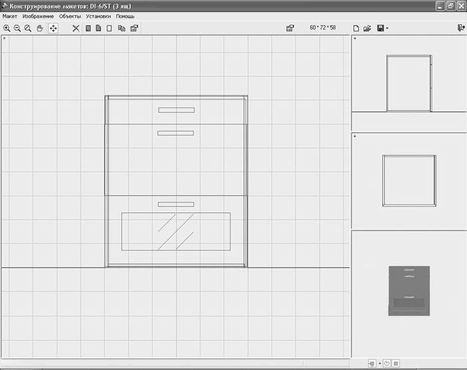
Task: Click the dark filled panel icon
Action: [88, 28]
